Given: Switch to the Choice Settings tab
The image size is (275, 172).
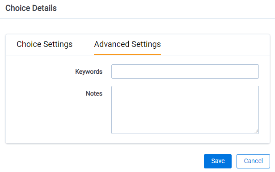Looking at the screenshot, I should point(44,44).
